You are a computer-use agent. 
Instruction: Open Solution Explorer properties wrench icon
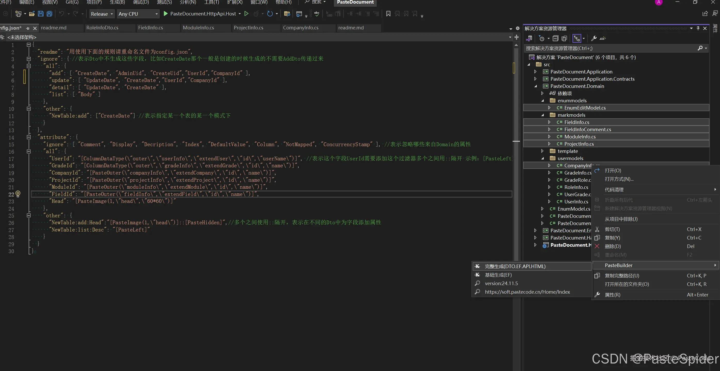tap(594, 38)
